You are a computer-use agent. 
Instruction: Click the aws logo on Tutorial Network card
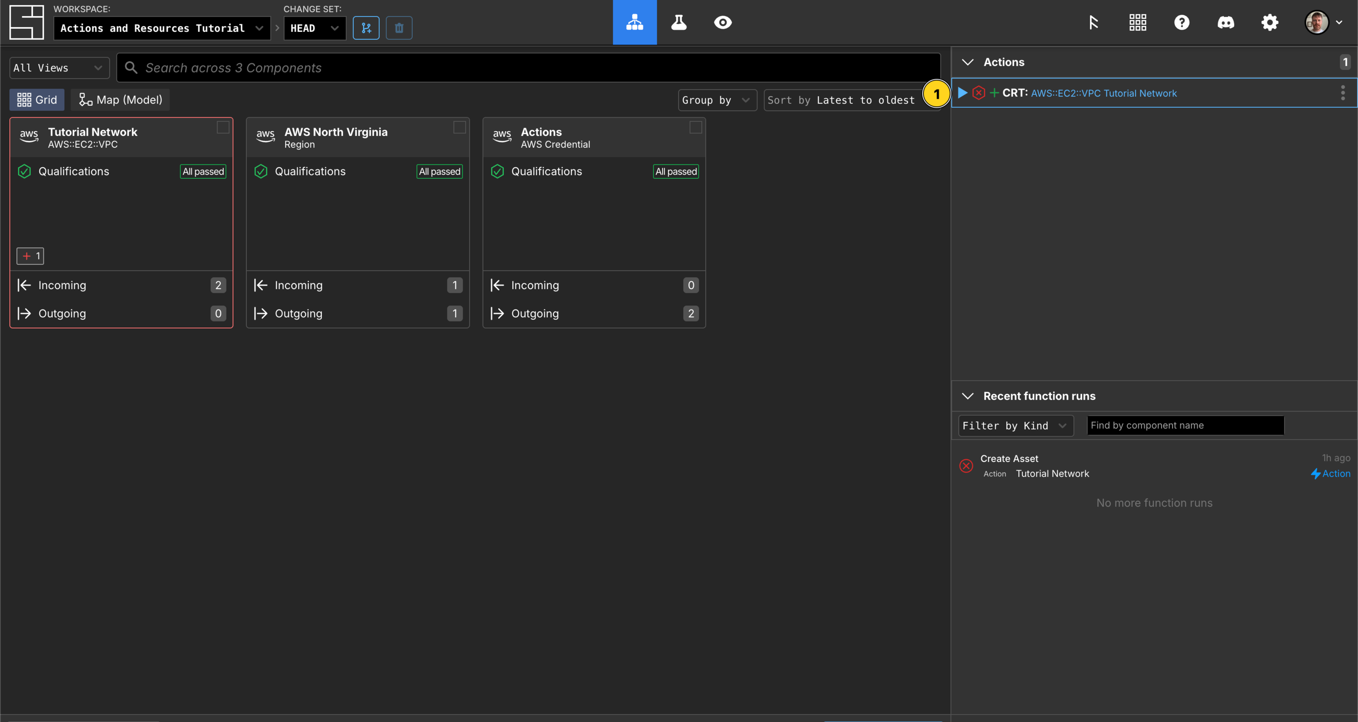click(x=29, y=135)
